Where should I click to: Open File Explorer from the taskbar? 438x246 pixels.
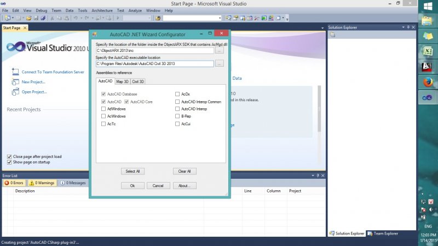pyautogui.click(x=428, y=21)
